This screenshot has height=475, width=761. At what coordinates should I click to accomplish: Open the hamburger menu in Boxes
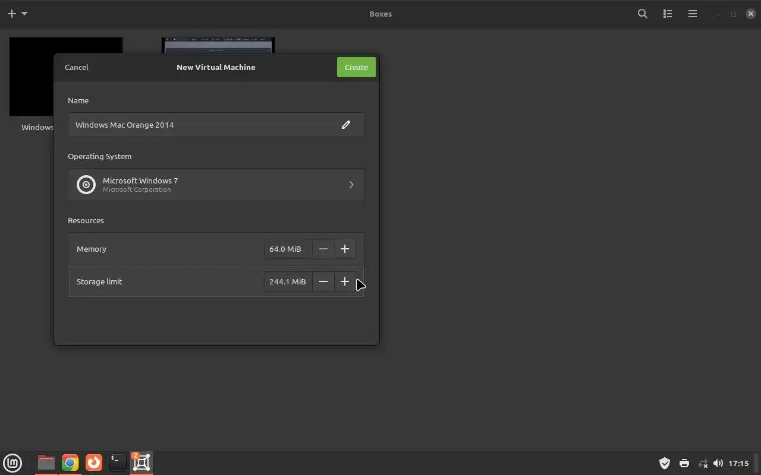(x=693, y=14)
